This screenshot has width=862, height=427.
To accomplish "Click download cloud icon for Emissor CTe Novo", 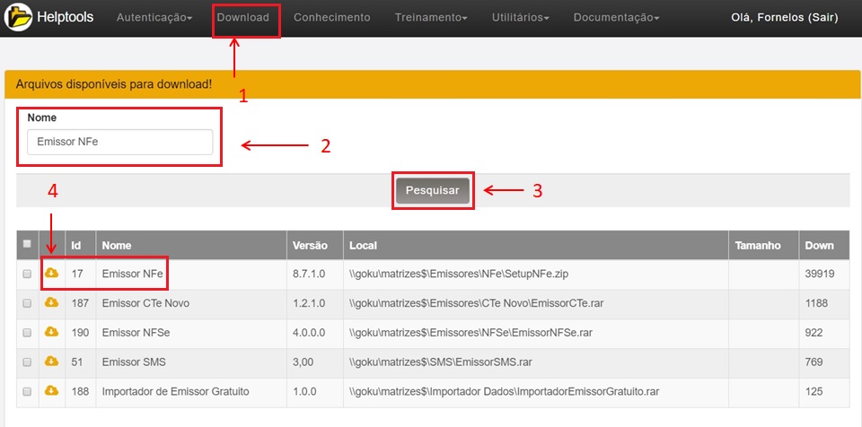I will [51, 303].
